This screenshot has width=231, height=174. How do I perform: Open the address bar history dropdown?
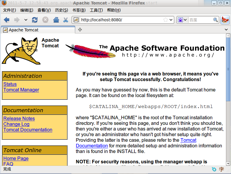click(171, 20)
